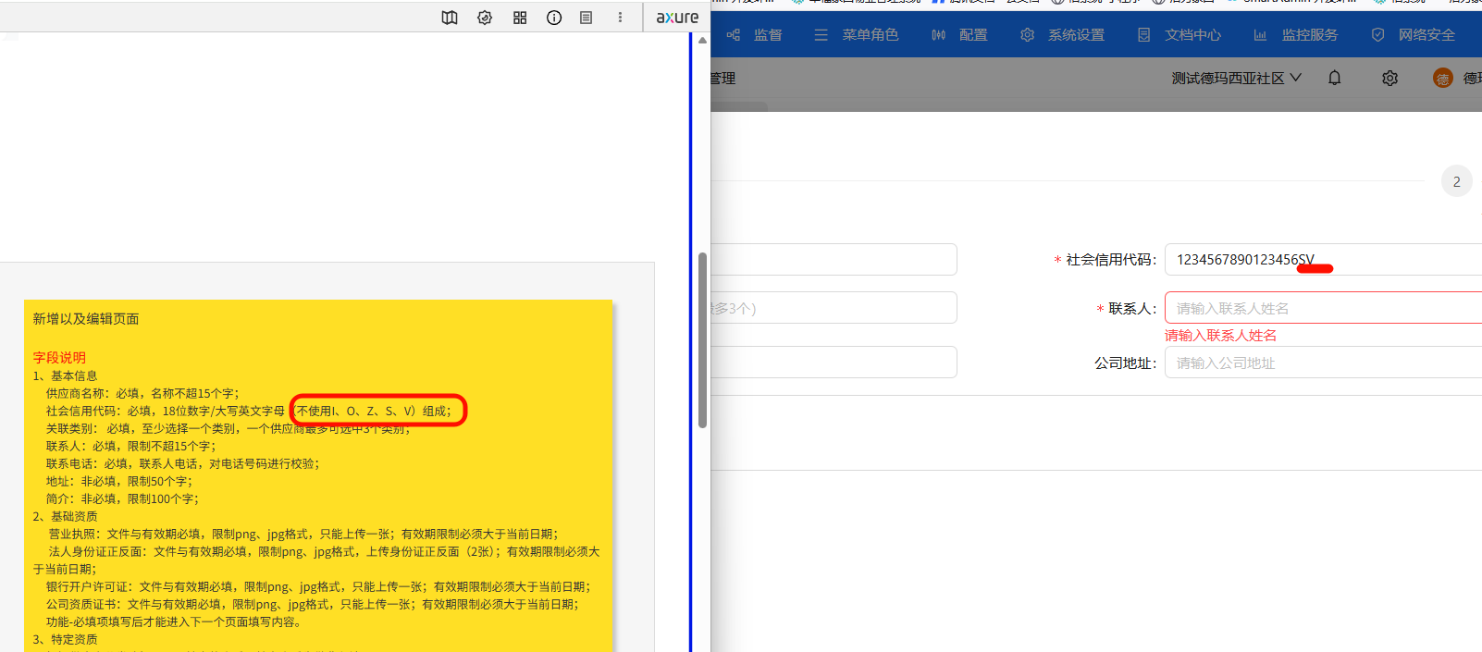Click the Axure circled info icon

(x=554, y=18)
